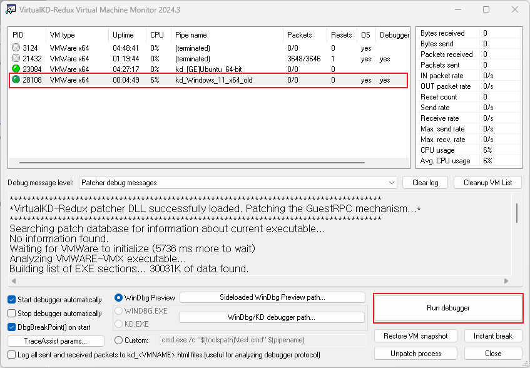Click the Cleanup VM List button
The height and width of the screenshot is (368, 530).
pos(487,183)
